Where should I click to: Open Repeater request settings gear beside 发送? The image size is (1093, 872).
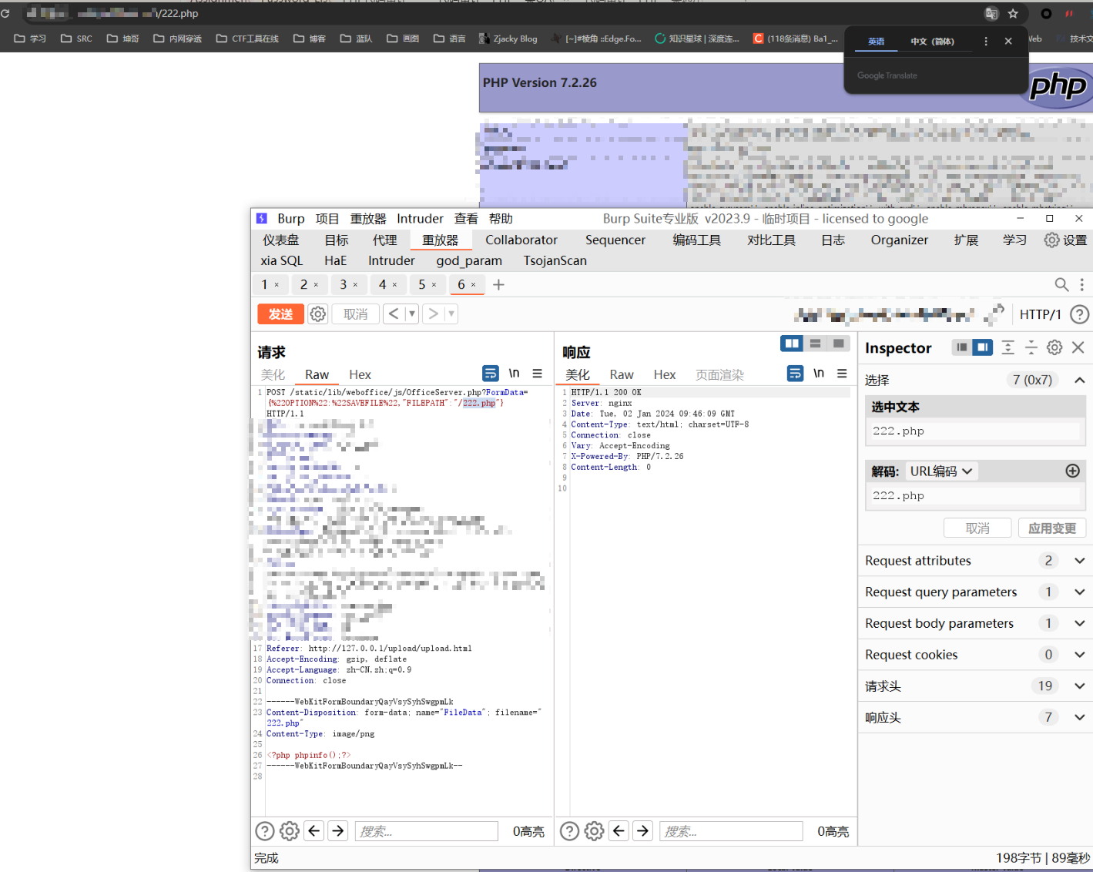[x=318, y=314]
